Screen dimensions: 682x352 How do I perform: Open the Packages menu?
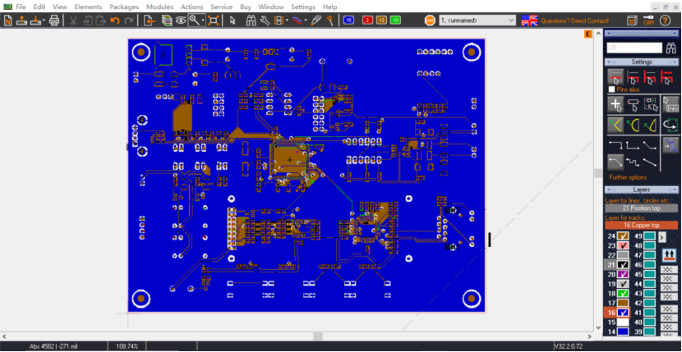click(x=124, y=7)
